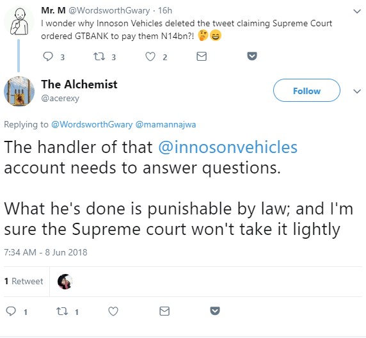Open The Alchemist's profile picture
Screen dimensions: 366x338
[19, 92]
